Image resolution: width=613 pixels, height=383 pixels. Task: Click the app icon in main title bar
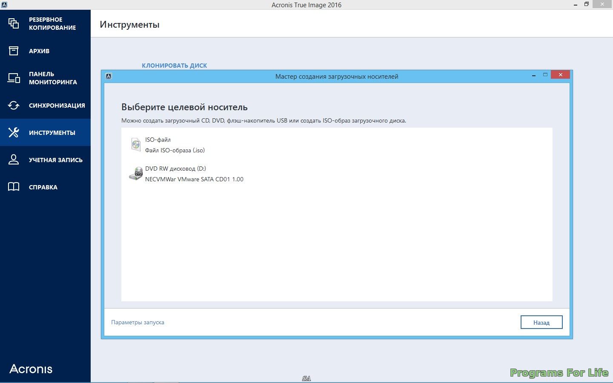pos(4,4)
